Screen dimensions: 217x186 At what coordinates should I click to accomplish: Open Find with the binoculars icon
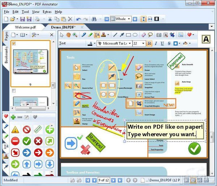tap(94, 19)
